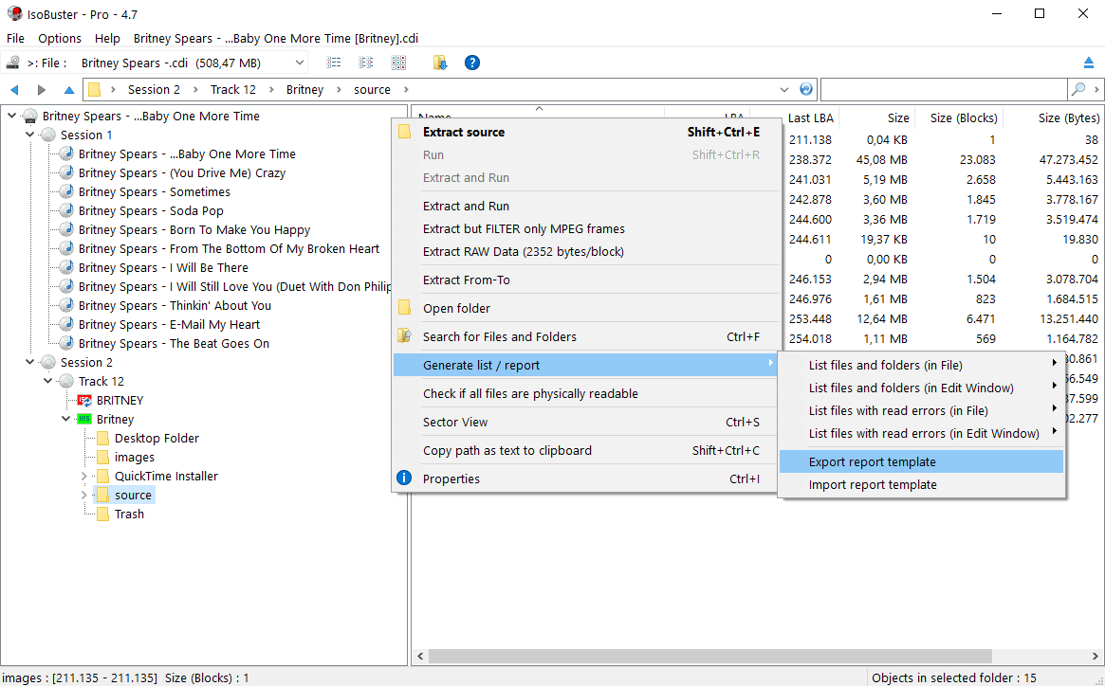This screenshot has height=686, width=1105.
Task: Go back with the left arrow
Action: (14, 89)
